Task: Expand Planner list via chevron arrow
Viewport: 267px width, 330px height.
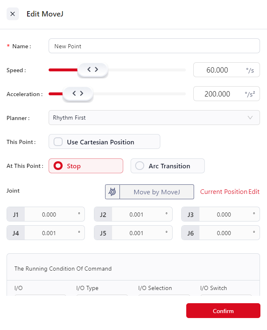Action: tap(250, 118)
